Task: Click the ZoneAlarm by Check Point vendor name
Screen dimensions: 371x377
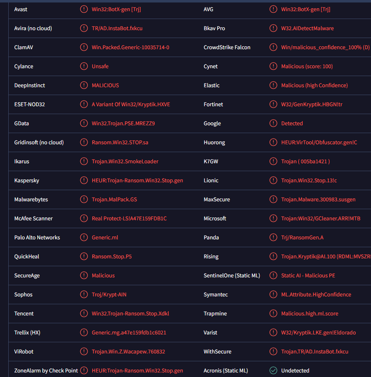Action: click(46, 371)
